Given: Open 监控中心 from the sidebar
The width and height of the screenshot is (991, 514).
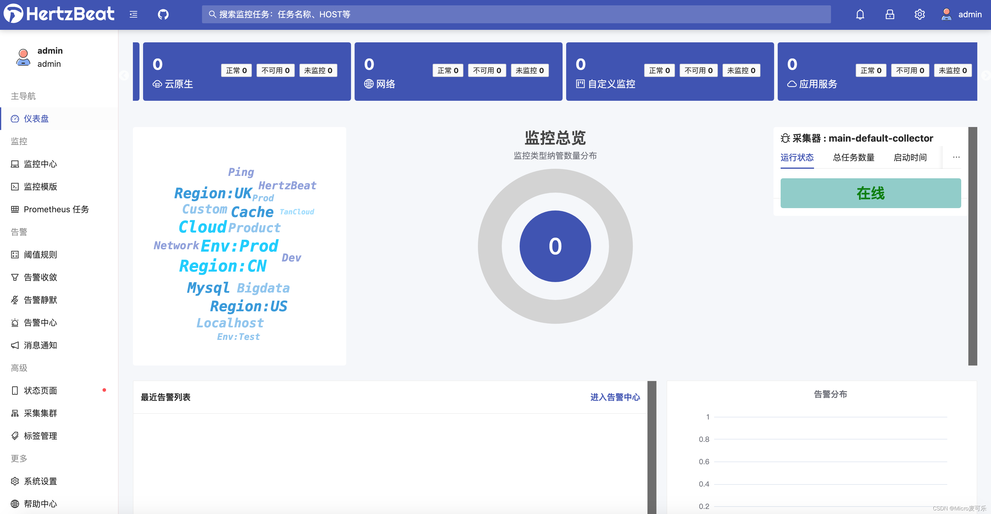Looking at the screenshot, I should point(40,164).
